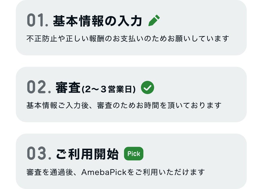The height and width of the screenshot is (189, 263).
Task: Click the ご利用いただけます text
Action: point(170,172)
